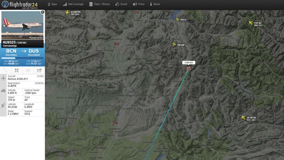The width and height of the screenshot is (284, 160).
Task: Toggle the 3D view button
Action: click(28, 70)
